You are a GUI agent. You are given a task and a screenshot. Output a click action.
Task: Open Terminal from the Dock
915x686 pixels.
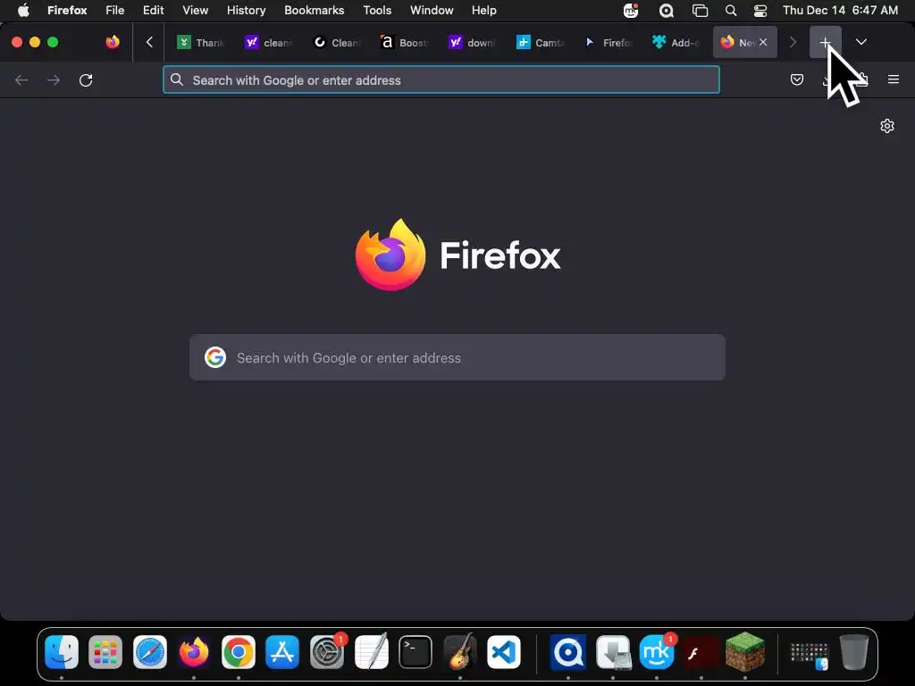point(416,651)
